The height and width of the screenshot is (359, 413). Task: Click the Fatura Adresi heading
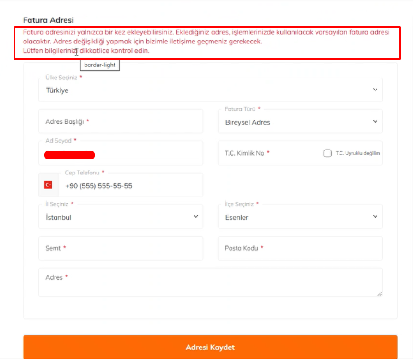49,20
